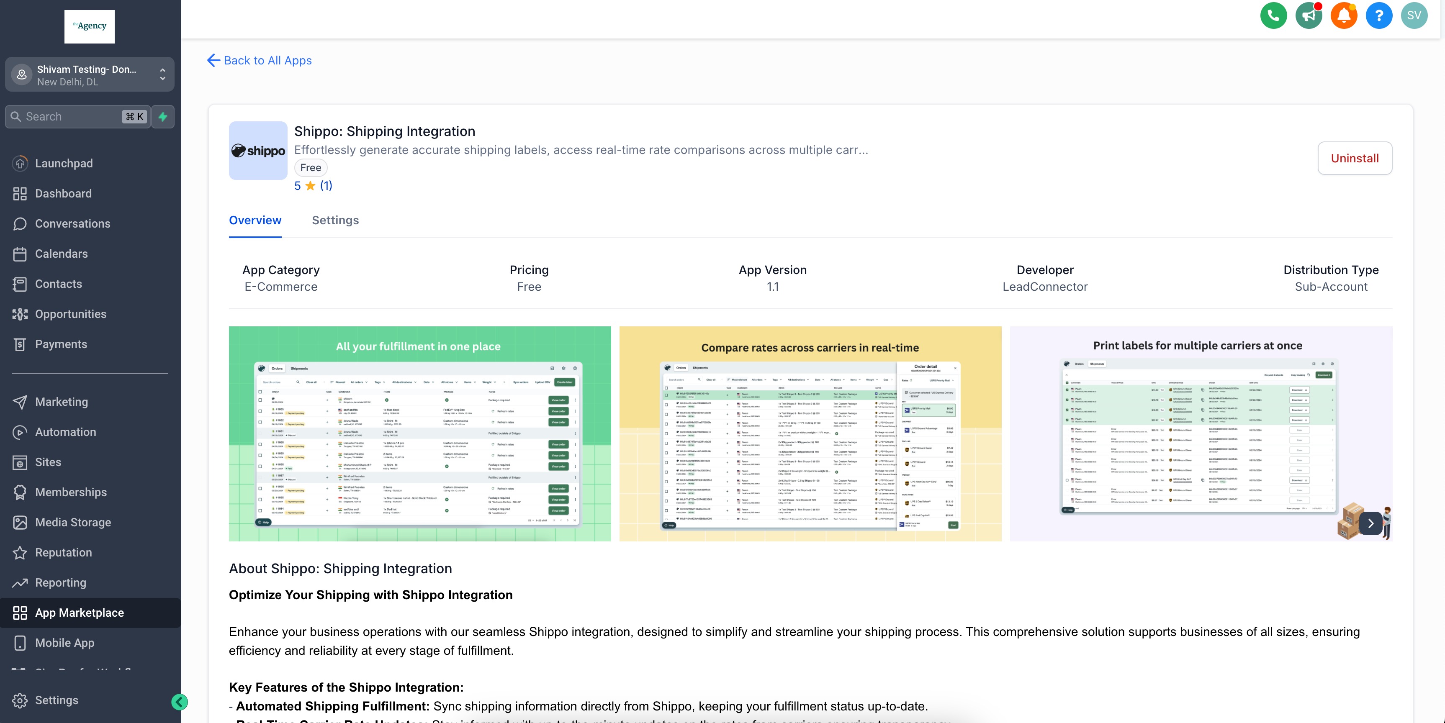Open the 'Compare rates across carriers' screenshot

tap(810, 433)
